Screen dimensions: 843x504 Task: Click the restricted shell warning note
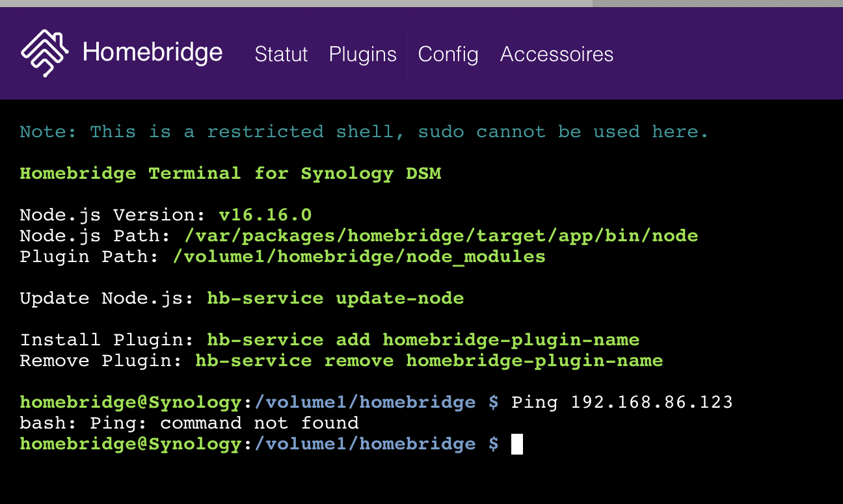(x=364, y=131)
